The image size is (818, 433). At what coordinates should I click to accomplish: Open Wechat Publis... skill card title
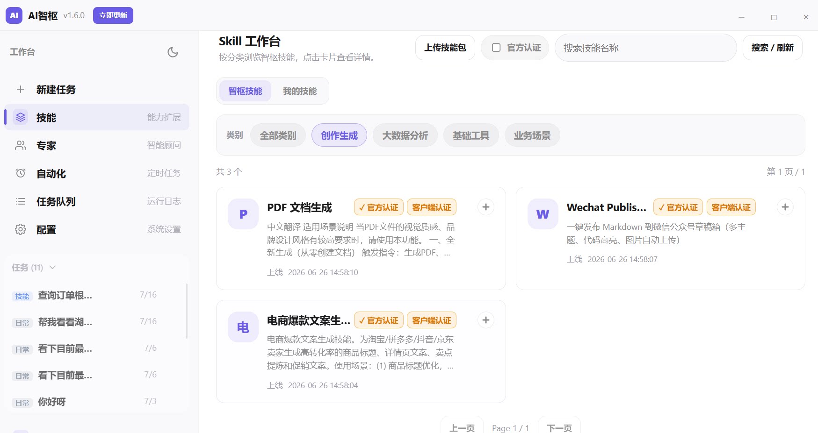point(607,207)
